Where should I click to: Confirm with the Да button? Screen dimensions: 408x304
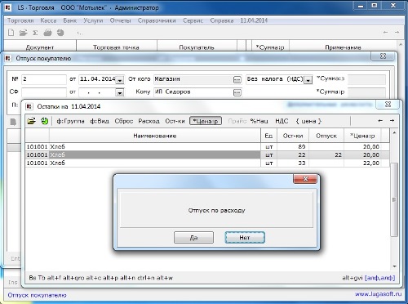[193, 238]
